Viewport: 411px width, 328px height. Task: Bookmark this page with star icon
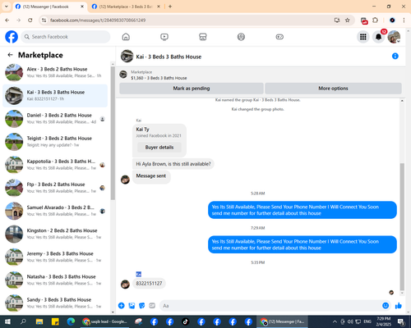(x=348, y=20)
